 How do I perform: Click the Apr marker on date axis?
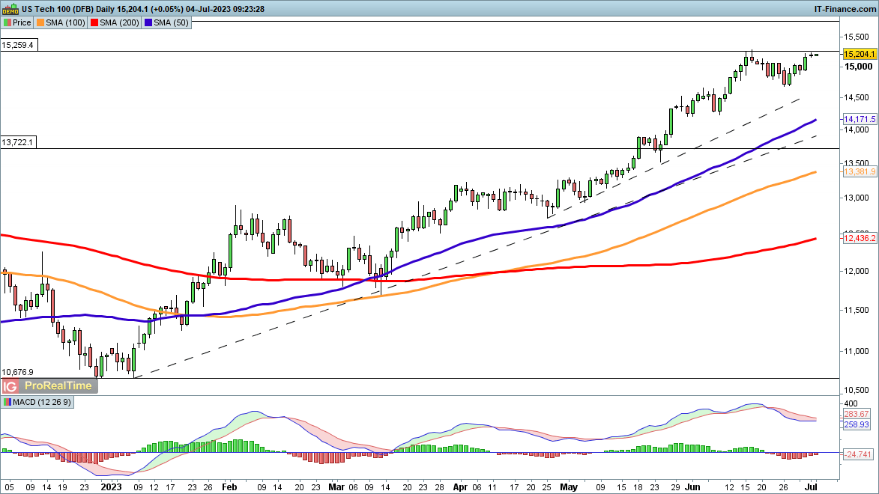click(460, 487)
